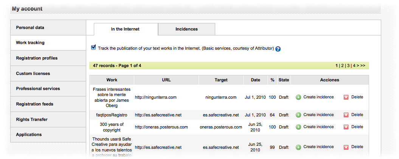Uncheck the track publication checkbox

(x=93, y=47)
